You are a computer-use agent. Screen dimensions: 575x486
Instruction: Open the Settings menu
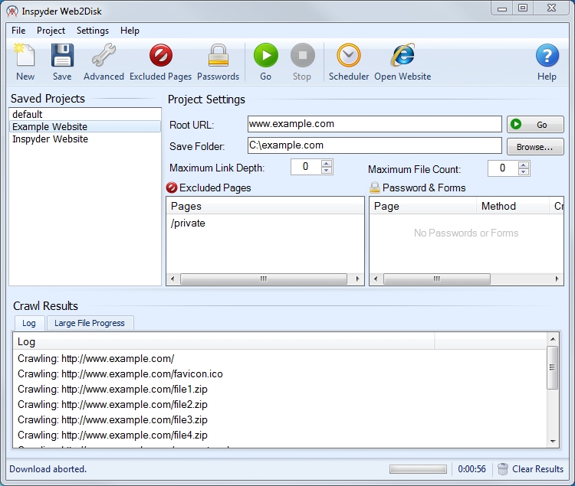pyautogui.click(x=93, y=31)
